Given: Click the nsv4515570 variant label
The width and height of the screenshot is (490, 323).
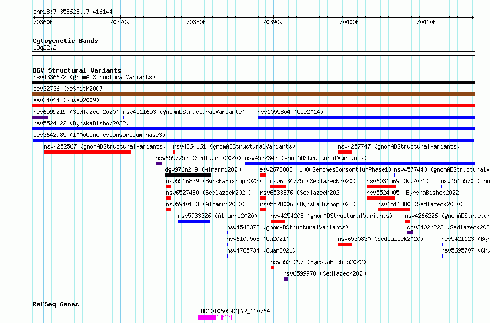Looking at the screenshot, I should tap(465, 181).
